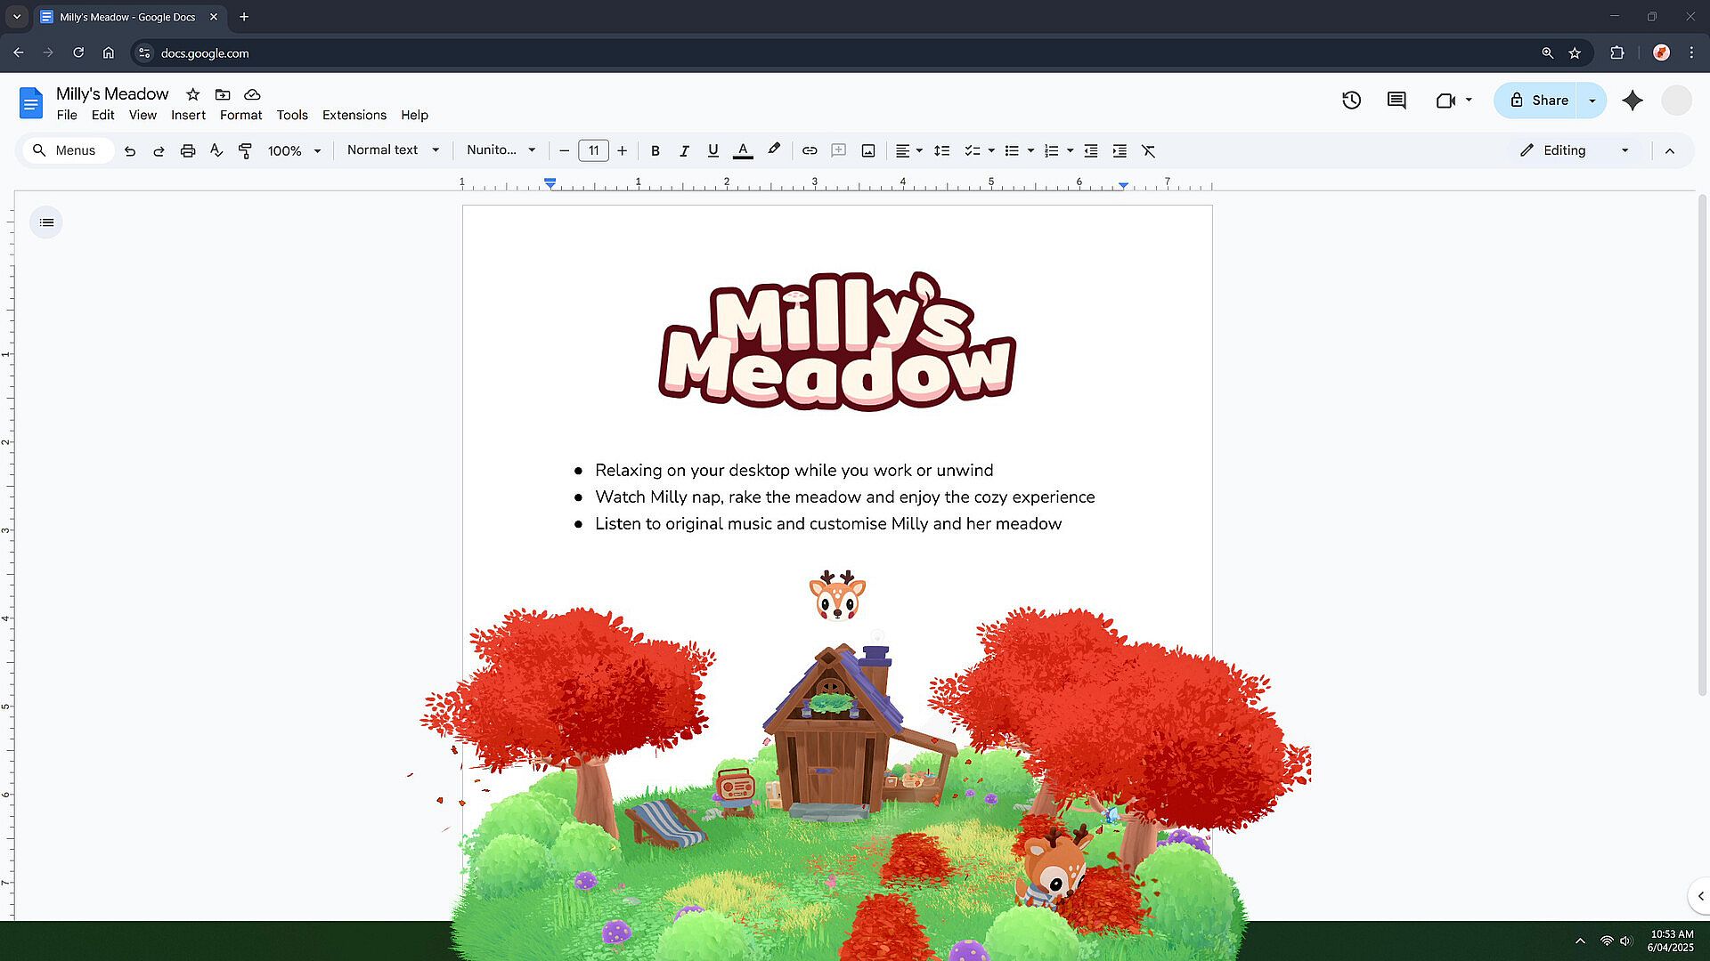Open the Format menu
This screenshot has height=961, width=1710.
(x=240, y=115)
